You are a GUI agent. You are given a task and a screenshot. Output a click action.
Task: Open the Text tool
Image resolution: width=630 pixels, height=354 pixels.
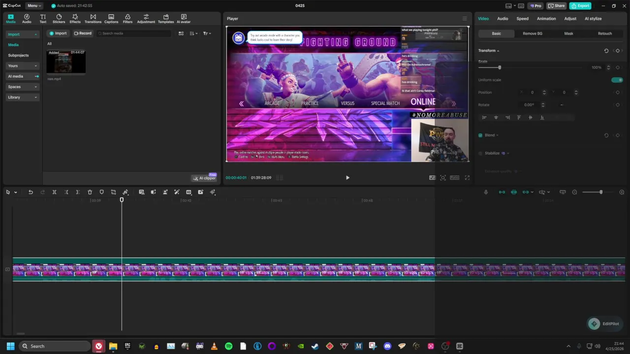pos(43,19)
